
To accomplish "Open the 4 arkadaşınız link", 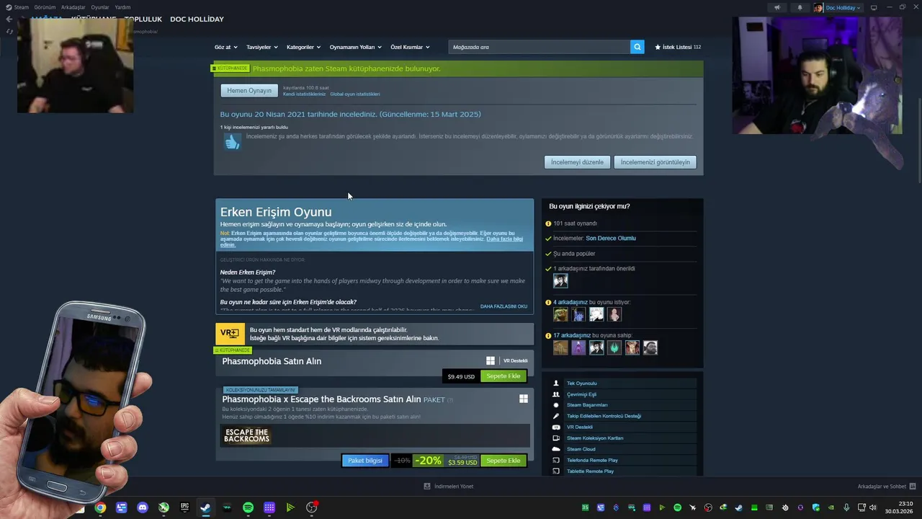I will point(570,302).
